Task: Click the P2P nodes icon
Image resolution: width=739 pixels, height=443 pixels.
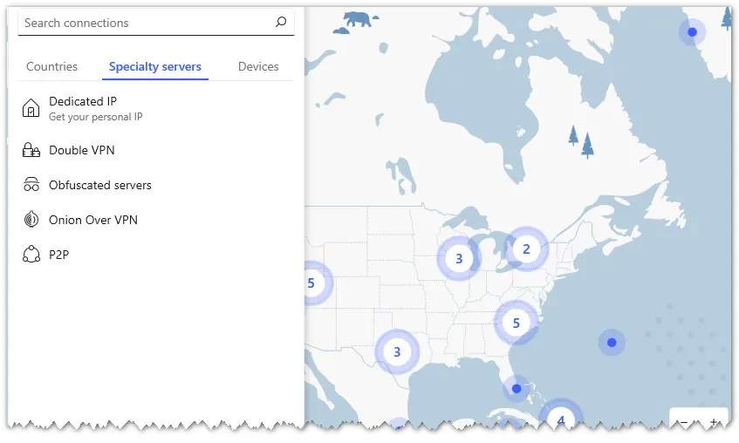Action: [31, 255]
